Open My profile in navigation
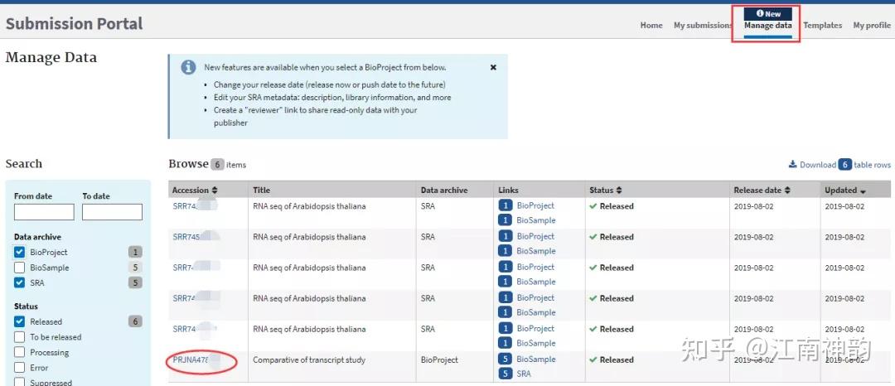 point(872,26)
